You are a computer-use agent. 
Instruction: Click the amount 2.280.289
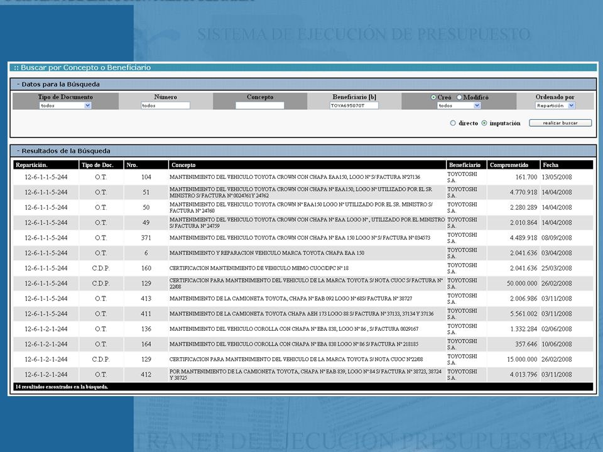pyautogui.click(x=523, y=208)
